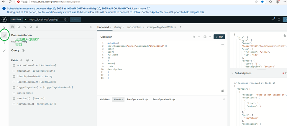
Task: Add all Fields with plus icon
Action: click(x=27, y=60)
